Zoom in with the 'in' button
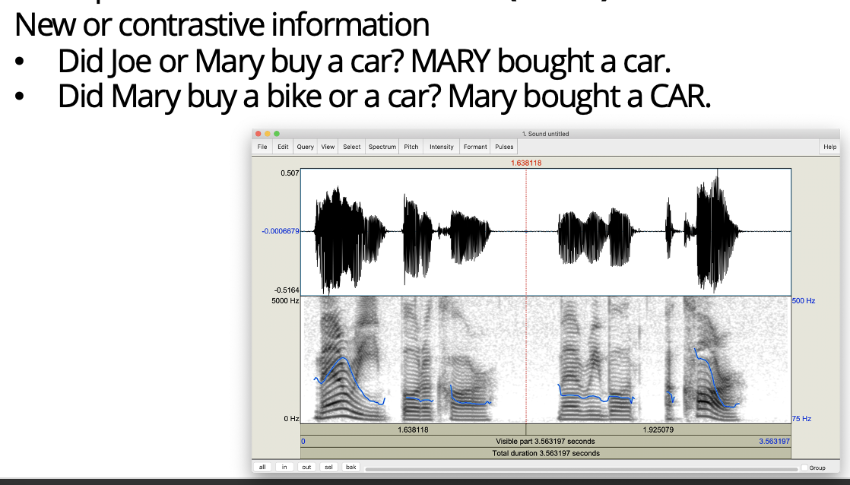 [x=284, y=467]
